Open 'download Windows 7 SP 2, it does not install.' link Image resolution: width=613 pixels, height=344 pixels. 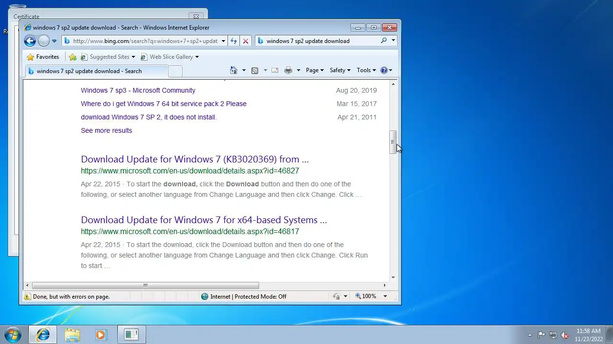pyautogui.click(x=148, y=117)
